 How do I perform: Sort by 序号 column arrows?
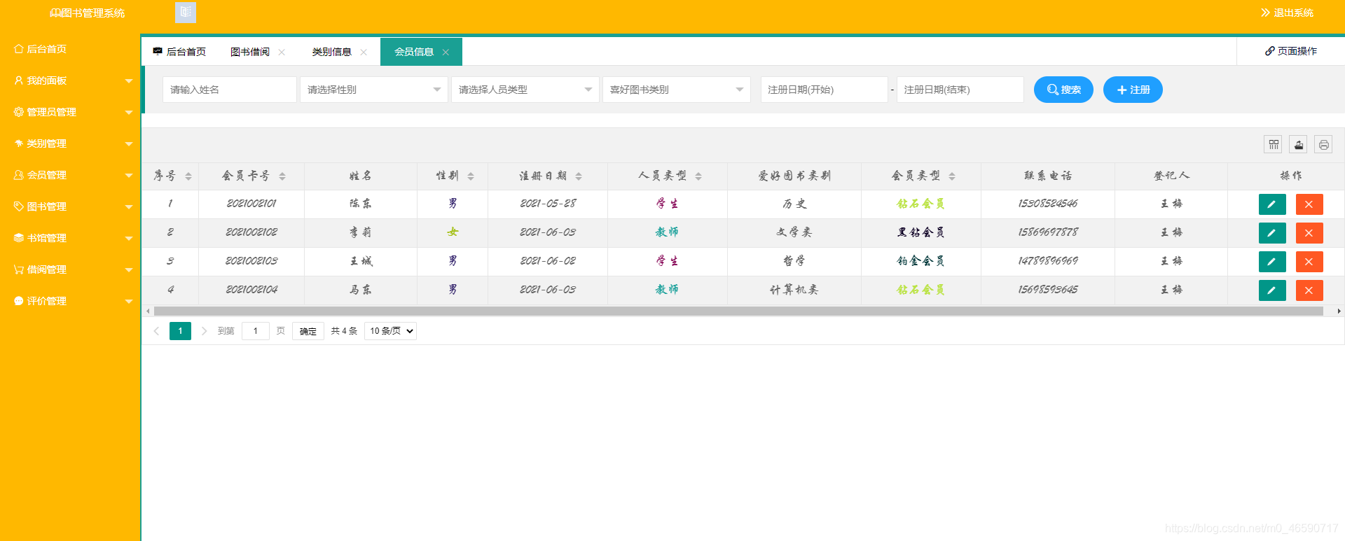coord(188,176)
